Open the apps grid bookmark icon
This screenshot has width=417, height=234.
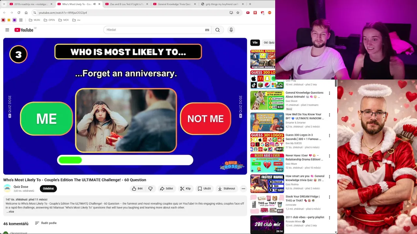[x=21, y=20]
